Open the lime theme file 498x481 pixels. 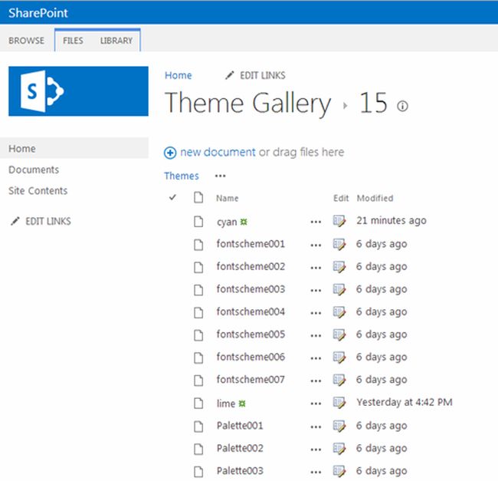(226, 404)
